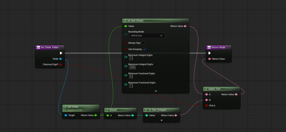Screen dimensions: 286x132
Task: Open the Rounding Mode dropdown
Action: click(147, 35)
